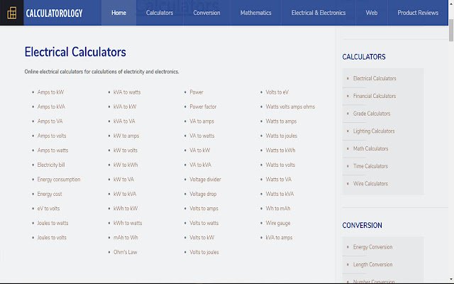Open the VA to watts calculator
The height and width of the screenshot is (284, 454).
(x=202, y=136)
